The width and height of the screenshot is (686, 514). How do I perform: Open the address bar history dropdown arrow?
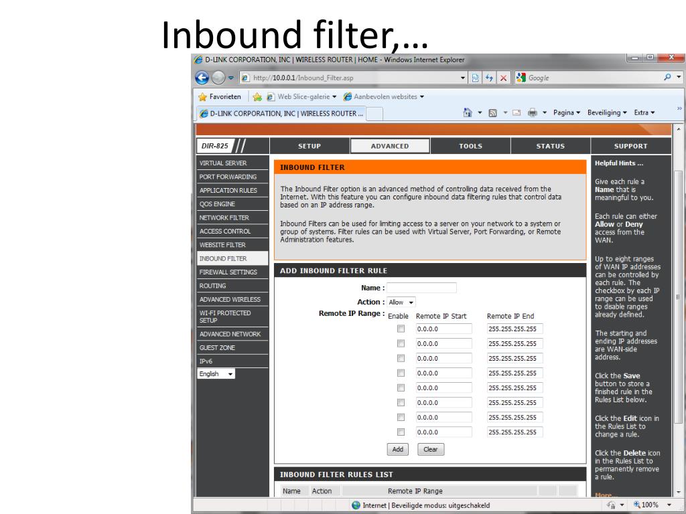point(463,78)
